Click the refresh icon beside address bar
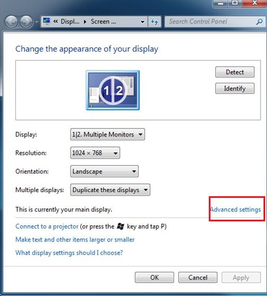267x296 pixels. [155, 21]
